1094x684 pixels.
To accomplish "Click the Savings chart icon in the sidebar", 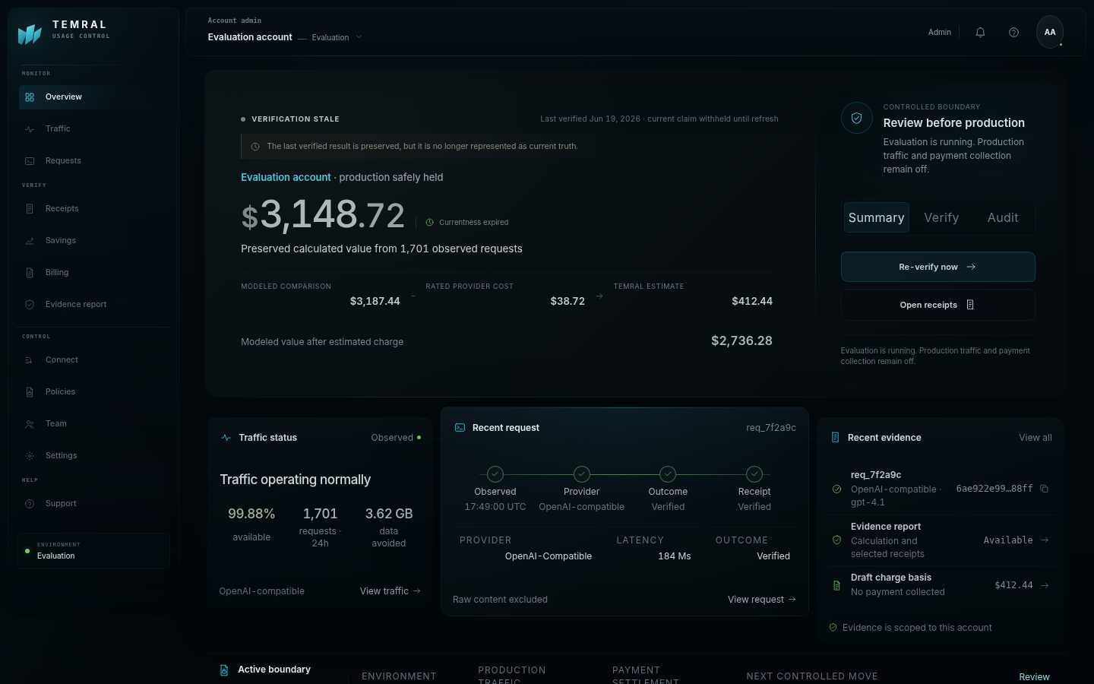I will (30, 241).
